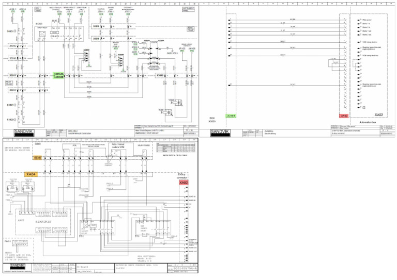Click the SANDVIK logo on the Automation box sheet
Screen dimensions: 397x280
(220, 133)
